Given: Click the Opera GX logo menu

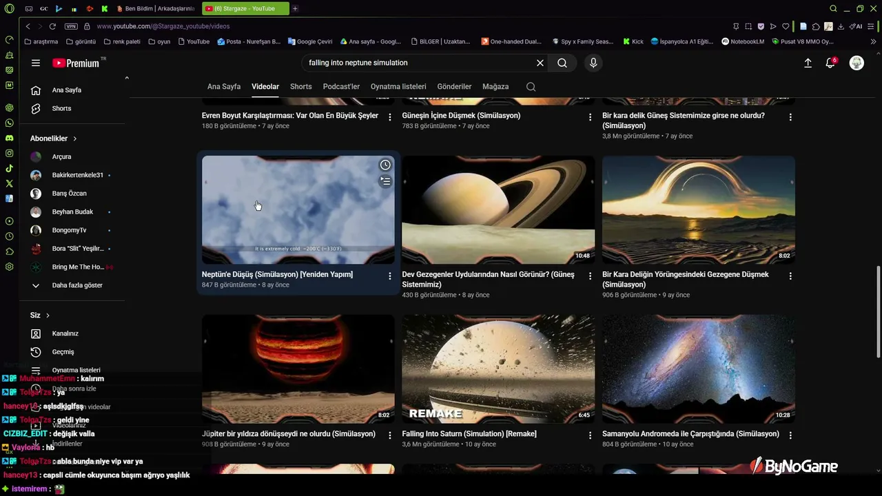Looking at the screenshot, I should tap(9, 8).
